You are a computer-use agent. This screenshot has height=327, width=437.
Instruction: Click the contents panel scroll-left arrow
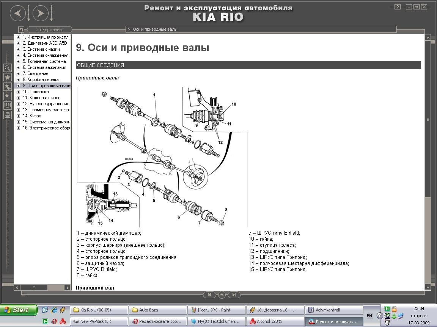17,288
